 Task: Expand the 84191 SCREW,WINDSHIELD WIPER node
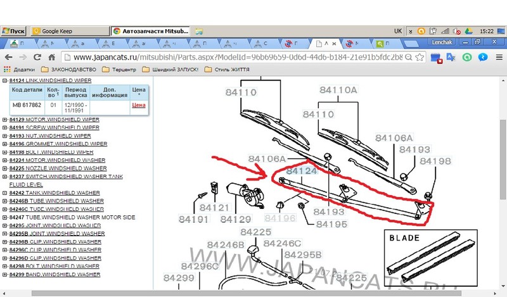[x=4, y=128]
